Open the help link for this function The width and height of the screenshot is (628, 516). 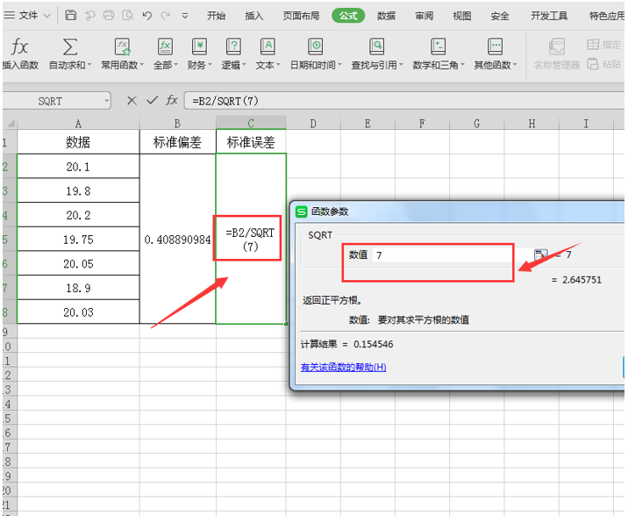(x=343, y=367)
